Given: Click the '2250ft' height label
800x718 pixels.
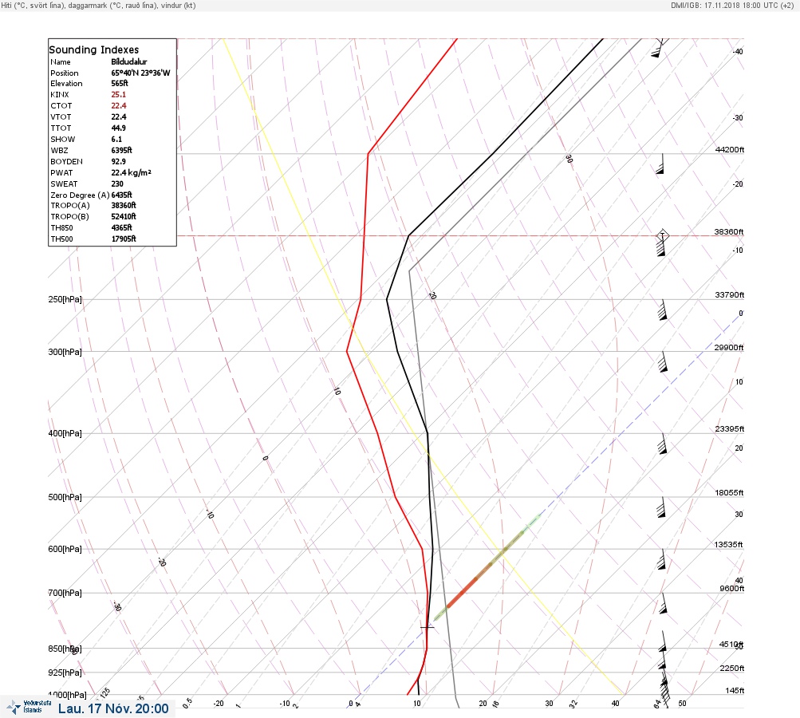Looking at the screenshot, I should tap(731, 668).
